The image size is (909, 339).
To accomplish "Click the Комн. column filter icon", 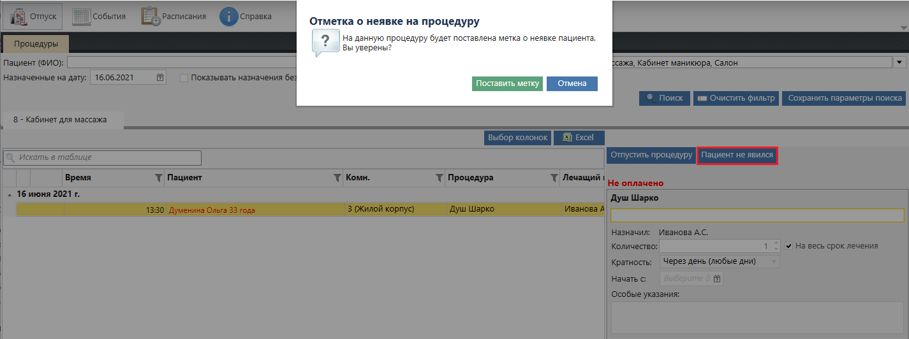I will tap(439, 178).
